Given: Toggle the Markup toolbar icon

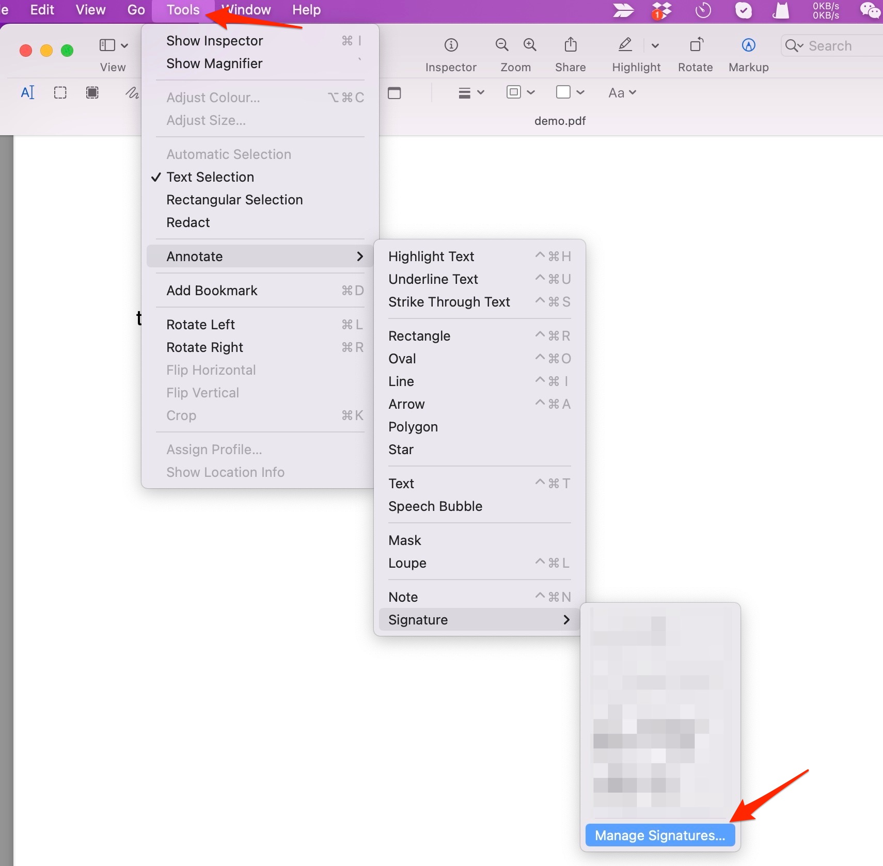Looking at the screenshot, I should coord(748,45).
